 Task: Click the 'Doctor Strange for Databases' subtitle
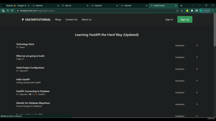29,106
